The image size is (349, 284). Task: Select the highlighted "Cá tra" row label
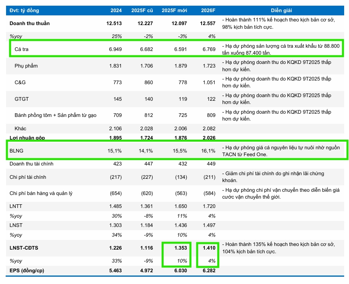pyautogui.click(x=21, y=49)
